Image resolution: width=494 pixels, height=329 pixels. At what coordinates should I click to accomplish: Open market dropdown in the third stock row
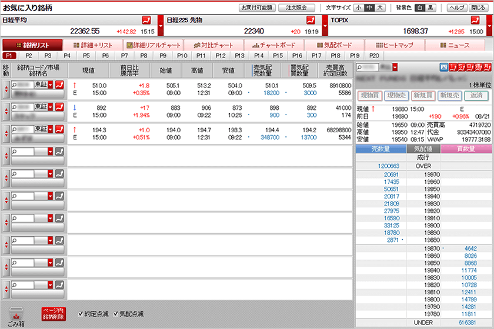click(x=50, y=129)
